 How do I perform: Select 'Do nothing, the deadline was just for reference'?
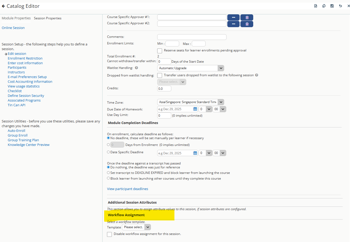tap(108, 167)
